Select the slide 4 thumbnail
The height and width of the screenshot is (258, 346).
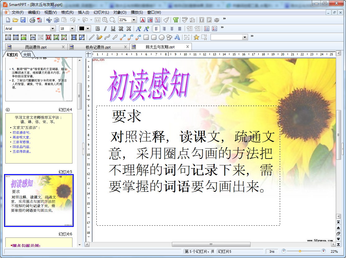pyautogui.click(x=39, y=138)
